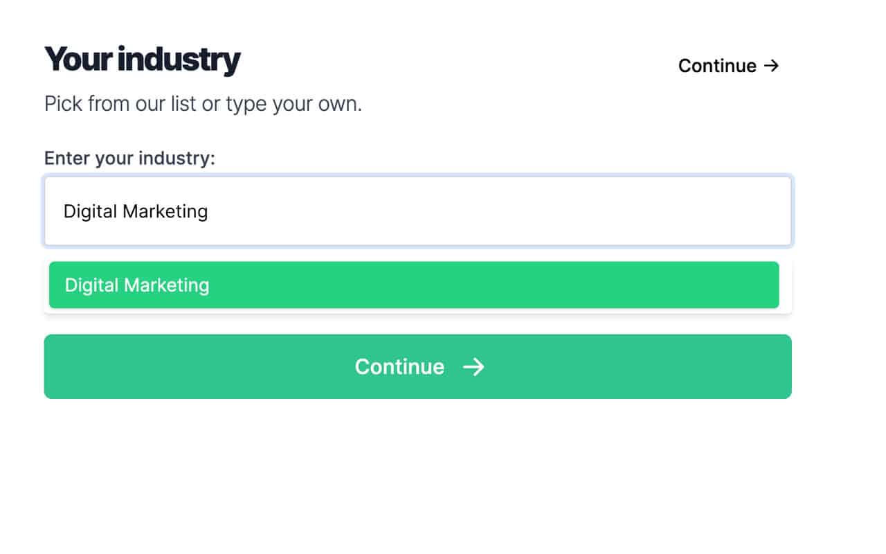Focus the industry text input field
Image resolution: width=886 pixels, height=554 pixels.
point(417,211)
